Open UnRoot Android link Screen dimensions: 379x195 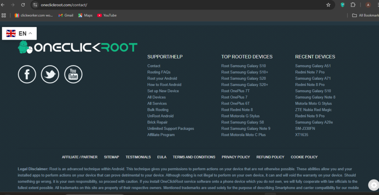(x=161, y=116)
